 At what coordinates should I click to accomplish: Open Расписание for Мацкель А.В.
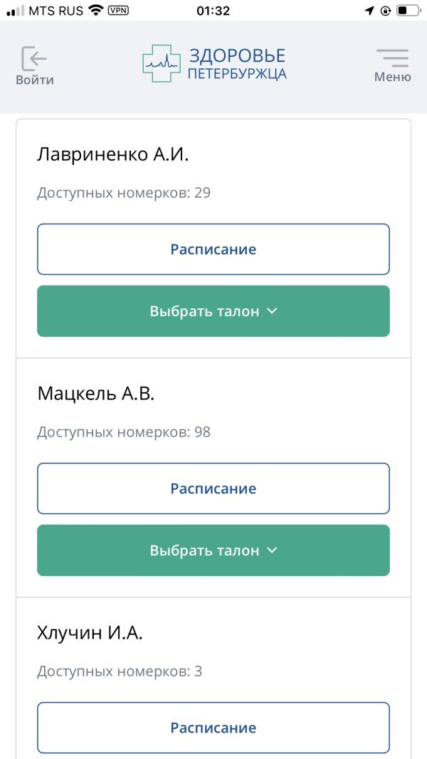coord(213,488)
